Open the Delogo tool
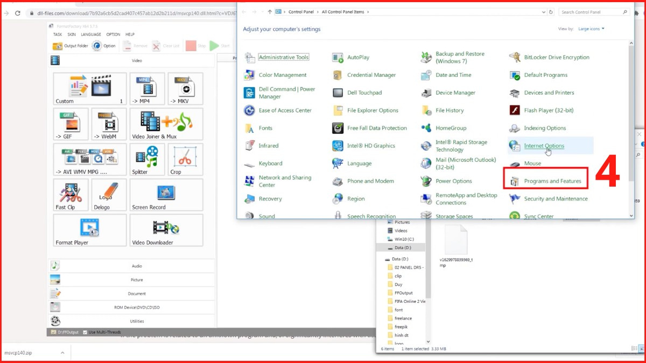The image size is (646, 363). tap(109, 195)
